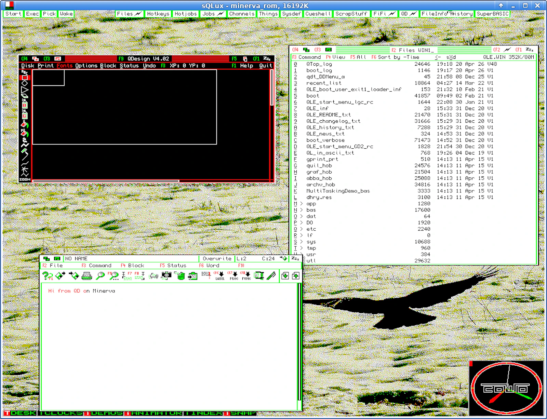547x419 pixels.
Task: Click the camera snapshot icon in QD editor
Action: coord(166,276)
